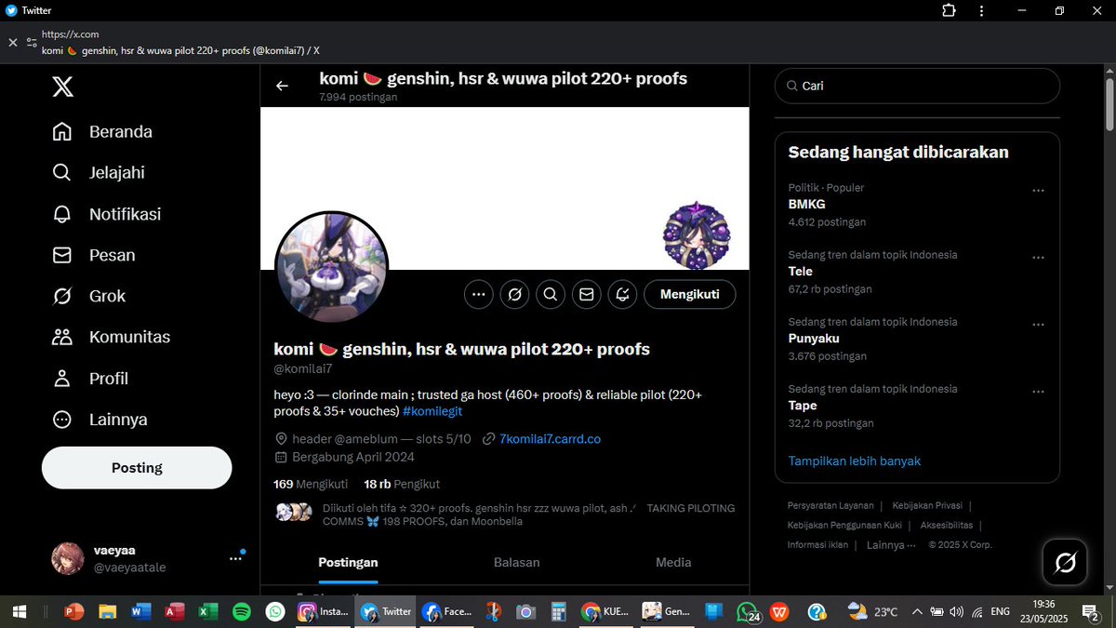Open Komunitas page
This screenshot has height=628, width=1116.
tap(112, 337)
